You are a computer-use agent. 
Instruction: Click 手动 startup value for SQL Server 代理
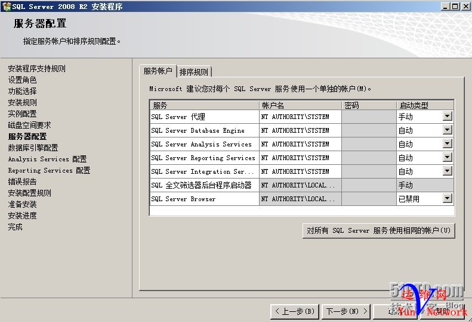click(x=406, y=117)
